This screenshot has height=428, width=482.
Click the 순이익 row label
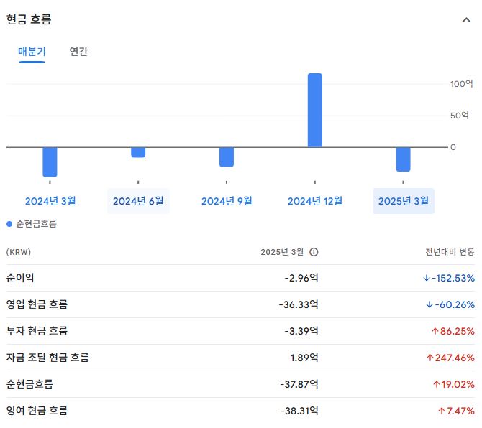tap(20, 278)
